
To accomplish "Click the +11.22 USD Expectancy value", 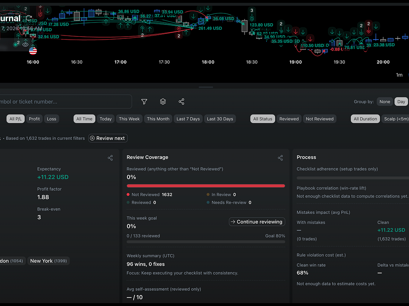I will 53,177.
